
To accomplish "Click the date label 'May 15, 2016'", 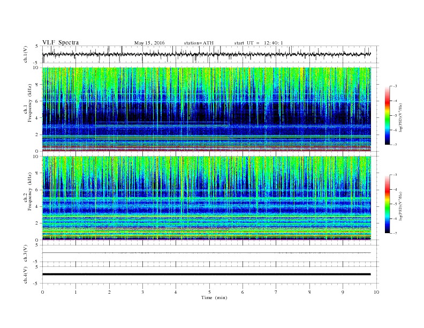I will click(x=149, y=43).
